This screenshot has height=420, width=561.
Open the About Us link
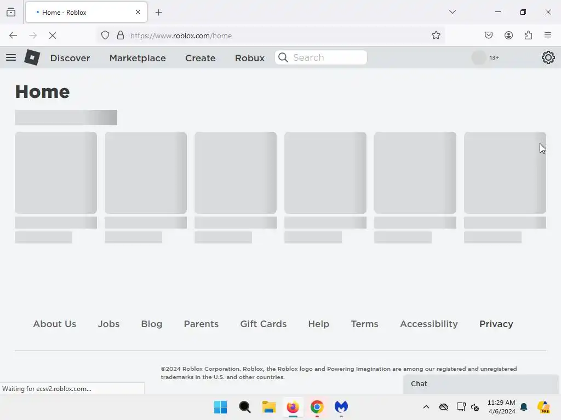click(55, 324)
